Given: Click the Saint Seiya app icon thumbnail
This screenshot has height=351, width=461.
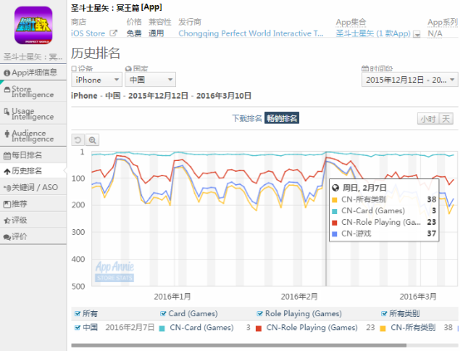Looking at the screenshot, I should 33,25.
